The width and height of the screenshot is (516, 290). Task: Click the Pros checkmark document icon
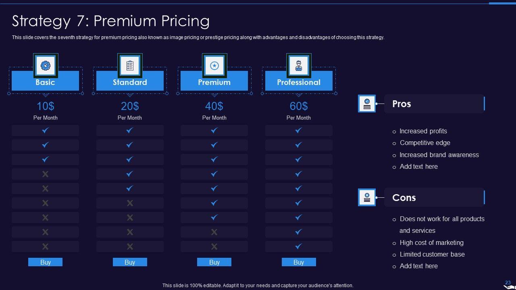point(367,104)
